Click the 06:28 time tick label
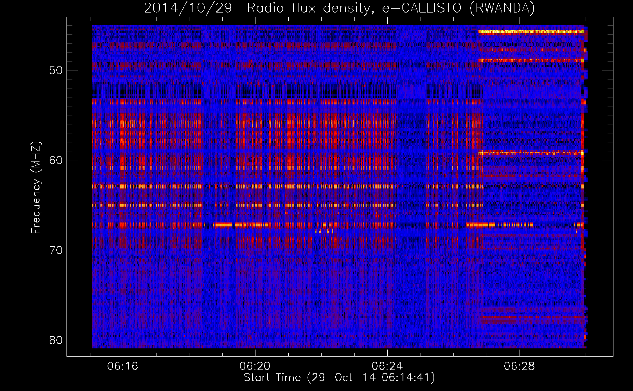Screen dimensions: 633x391 520,366
